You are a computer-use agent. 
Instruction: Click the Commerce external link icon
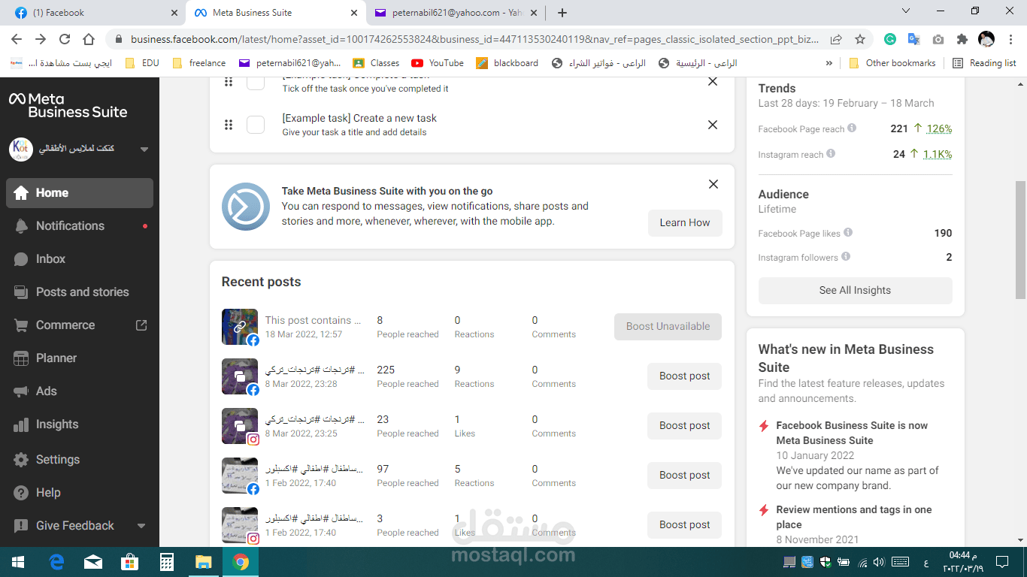click(x=141, y=325)
